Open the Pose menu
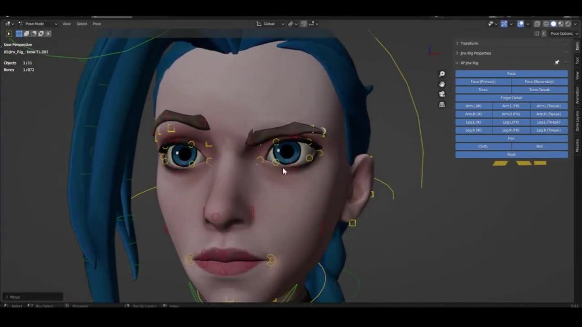 pyautogui.click(x=97, y=24)
